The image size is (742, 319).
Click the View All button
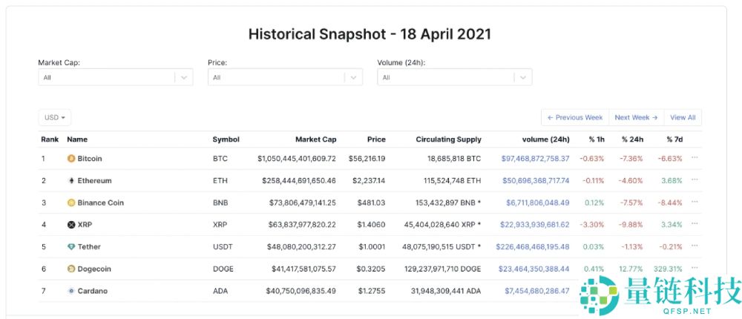tap(683, 117)
